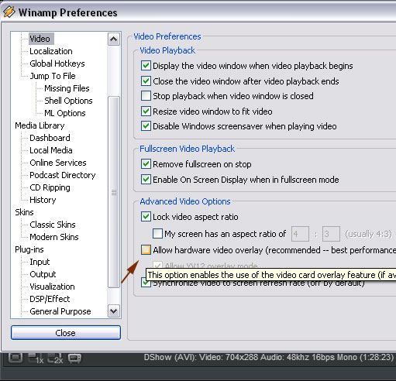Viewport: 396px width, 381px height.
Task: Select Podcast Directory tree item
Action: [62, 175]
